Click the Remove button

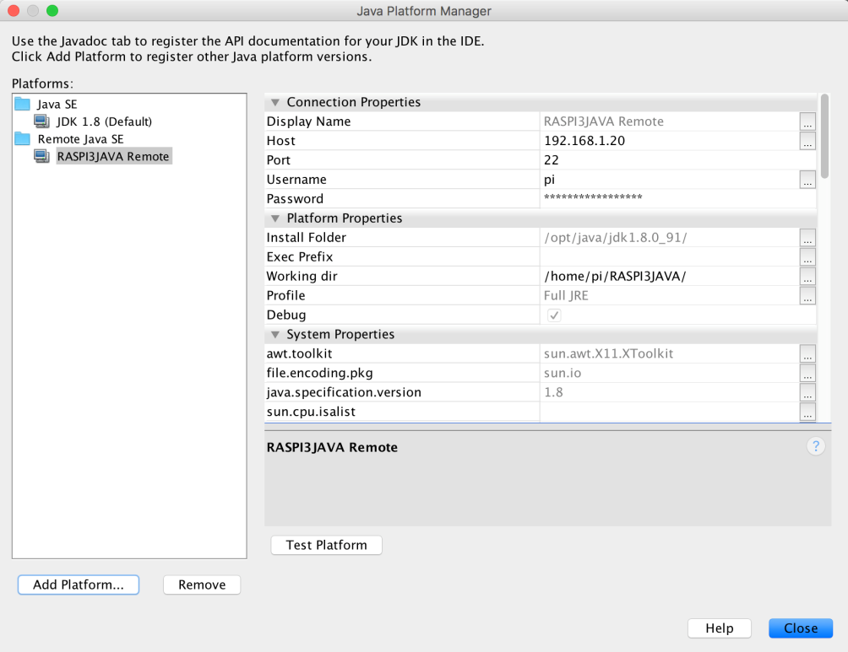pos(202,585)
